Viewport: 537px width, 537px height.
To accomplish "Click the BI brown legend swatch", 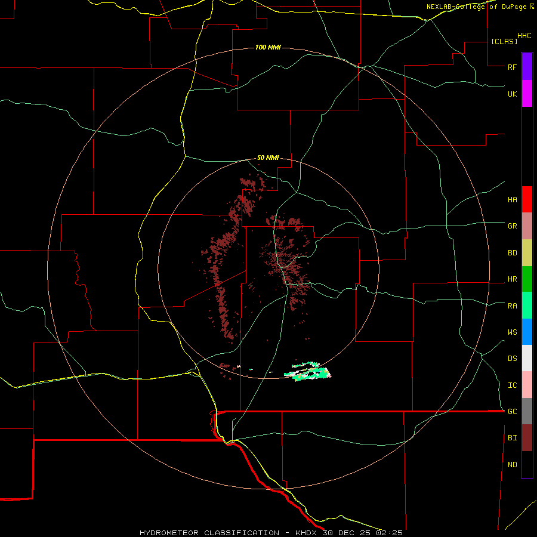I will coord(527,438).
